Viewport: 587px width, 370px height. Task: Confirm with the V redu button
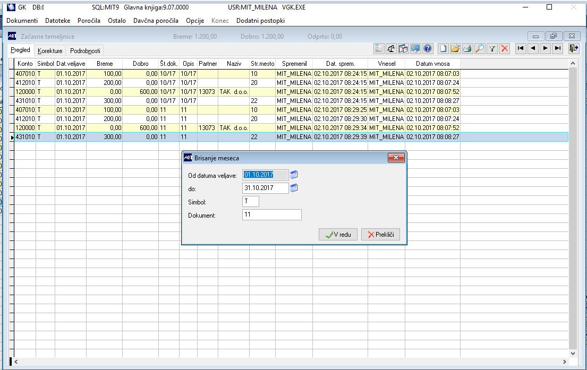[x=338, y=235]
